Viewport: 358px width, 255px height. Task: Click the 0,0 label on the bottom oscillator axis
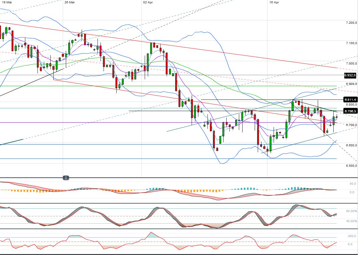[x=350, y=244]
